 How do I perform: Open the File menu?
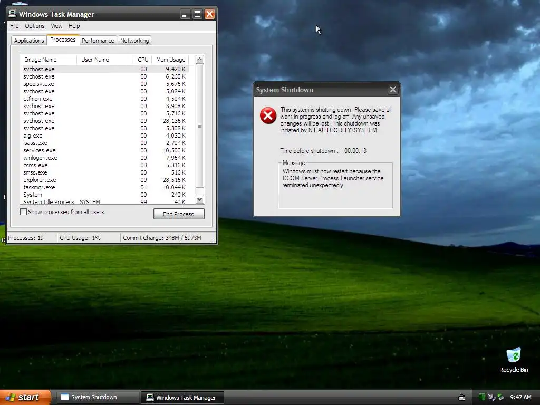click(14, 26)
